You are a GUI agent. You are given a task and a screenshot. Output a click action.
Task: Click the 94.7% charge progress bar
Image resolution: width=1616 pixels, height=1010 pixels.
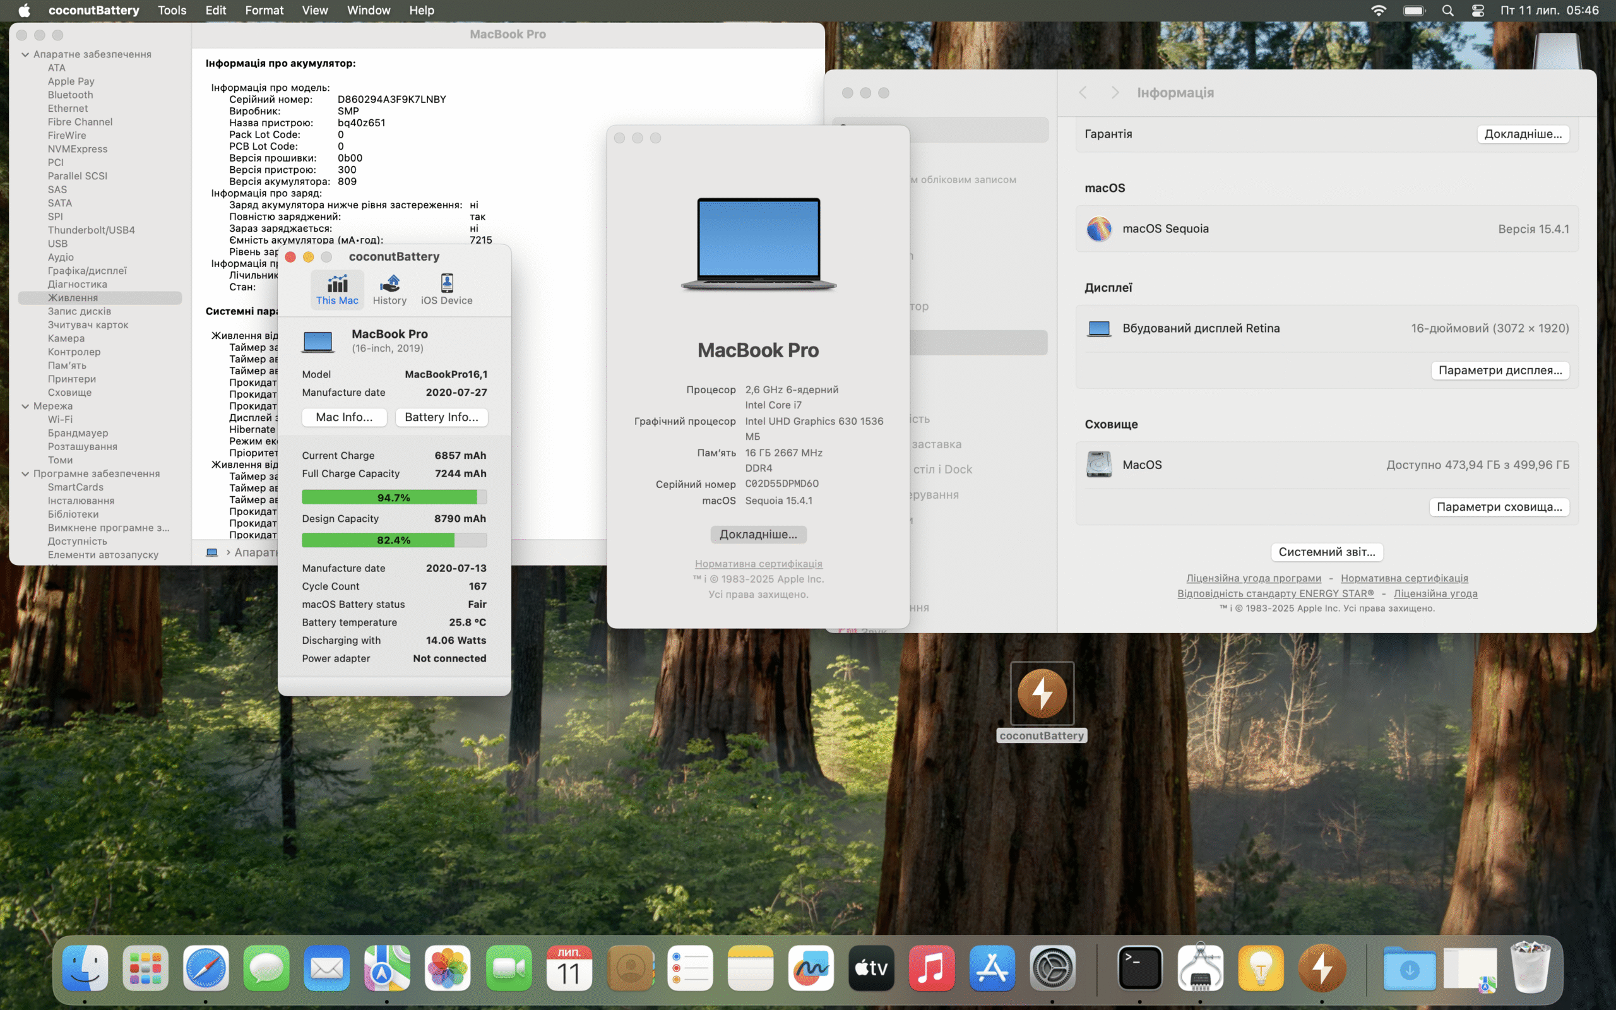click(394, 497)
